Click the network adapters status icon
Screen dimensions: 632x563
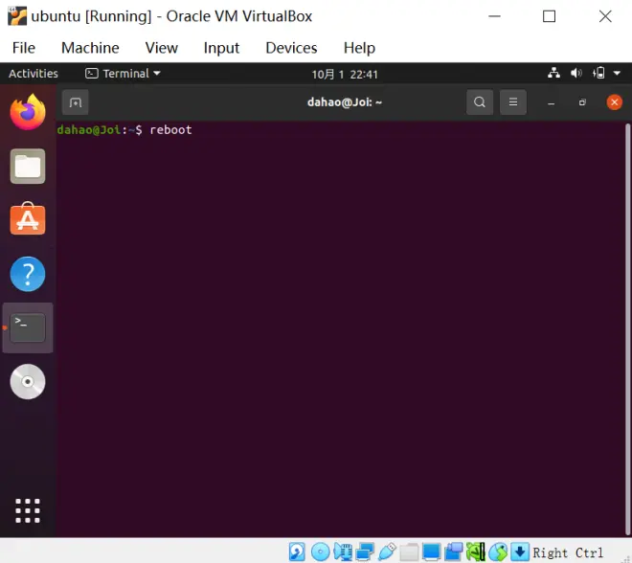[365, 552]
